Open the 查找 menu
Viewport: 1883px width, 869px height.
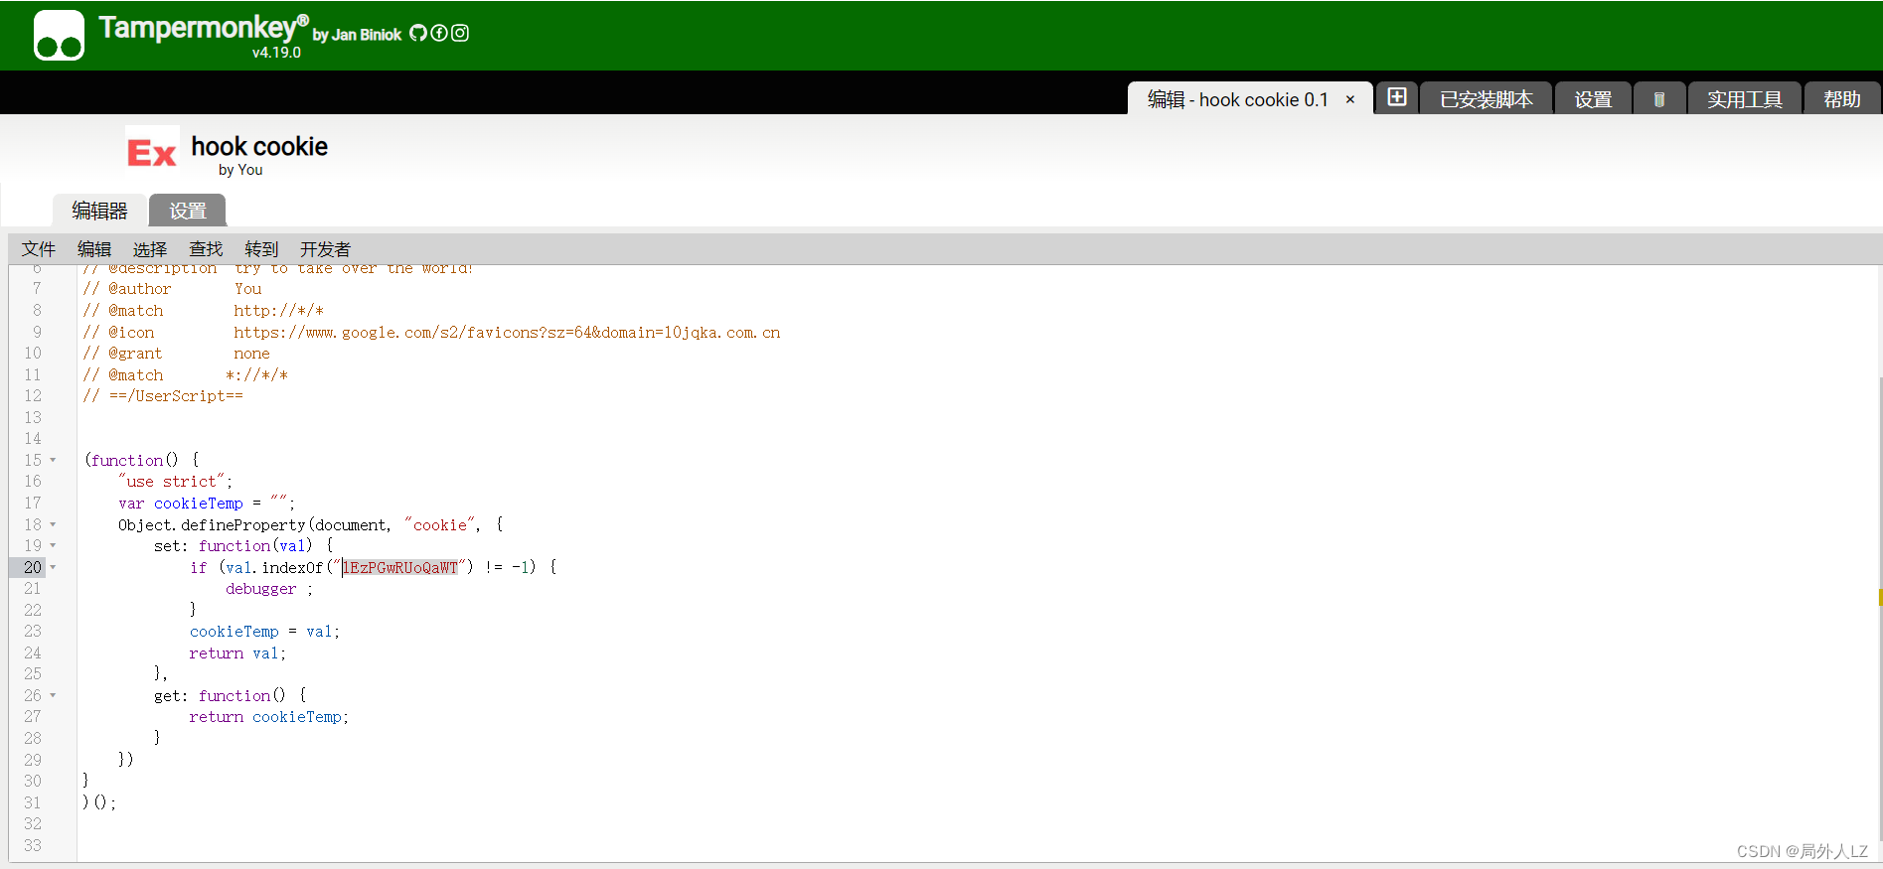click(206, 249)
